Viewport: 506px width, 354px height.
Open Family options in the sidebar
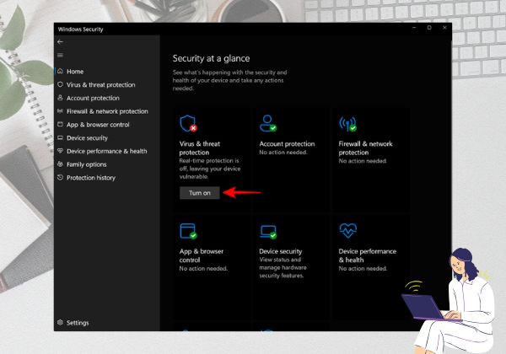tap(87, 164)
